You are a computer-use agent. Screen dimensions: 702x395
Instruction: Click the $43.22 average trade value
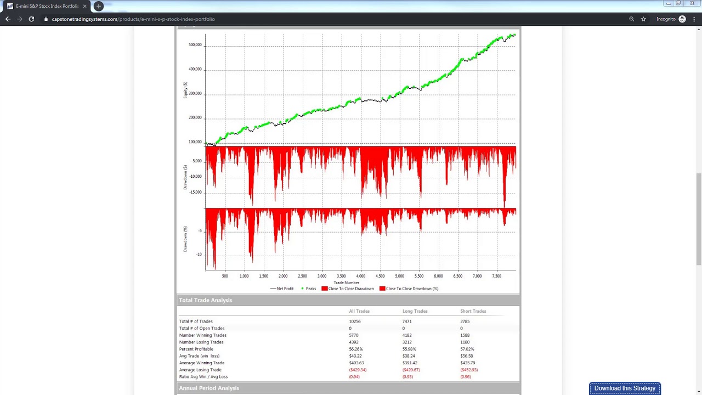pyautogui.click(x=355, y=356)
